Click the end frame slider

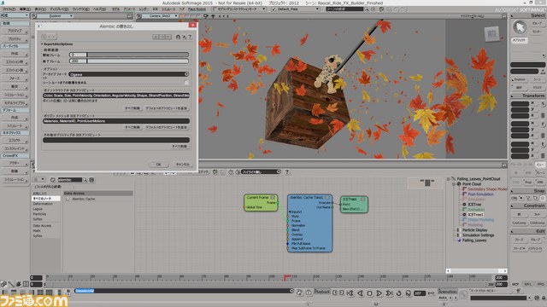pos(129,61)
